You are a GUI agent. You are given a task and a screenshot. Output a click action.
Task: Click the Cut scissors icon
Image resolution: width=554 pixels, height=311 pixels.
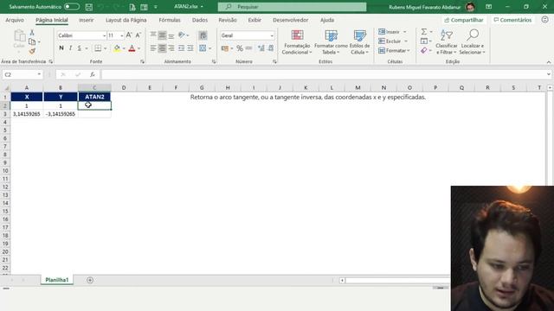pos(32,33)
